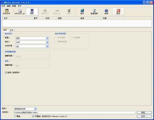This screenshot has width=154, height=120.
Task: Choose the 覆盖 (overwrite) radio option
Action: (15, 116)
